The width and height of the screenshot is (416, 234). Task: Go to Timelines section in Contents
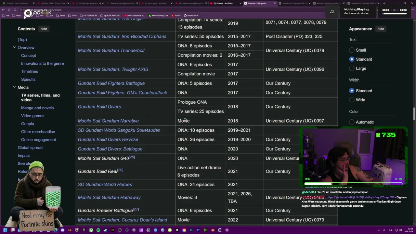(x=30, y=71)
